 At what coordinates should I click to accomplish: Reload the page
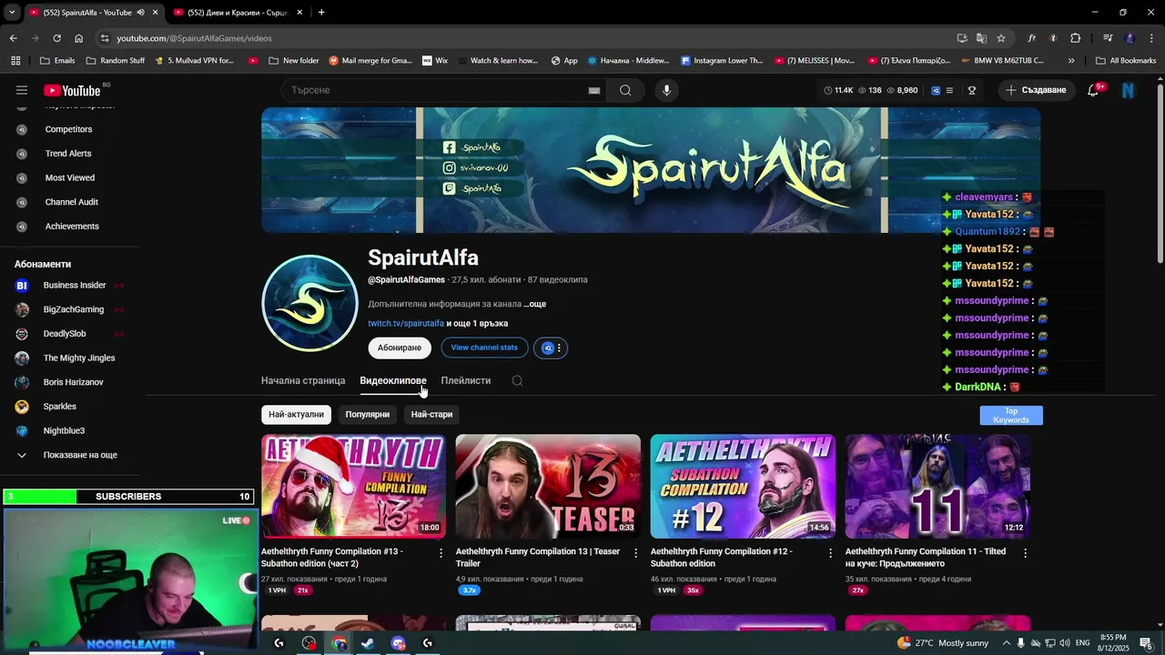pyautogui.click(x=56, y=38)
